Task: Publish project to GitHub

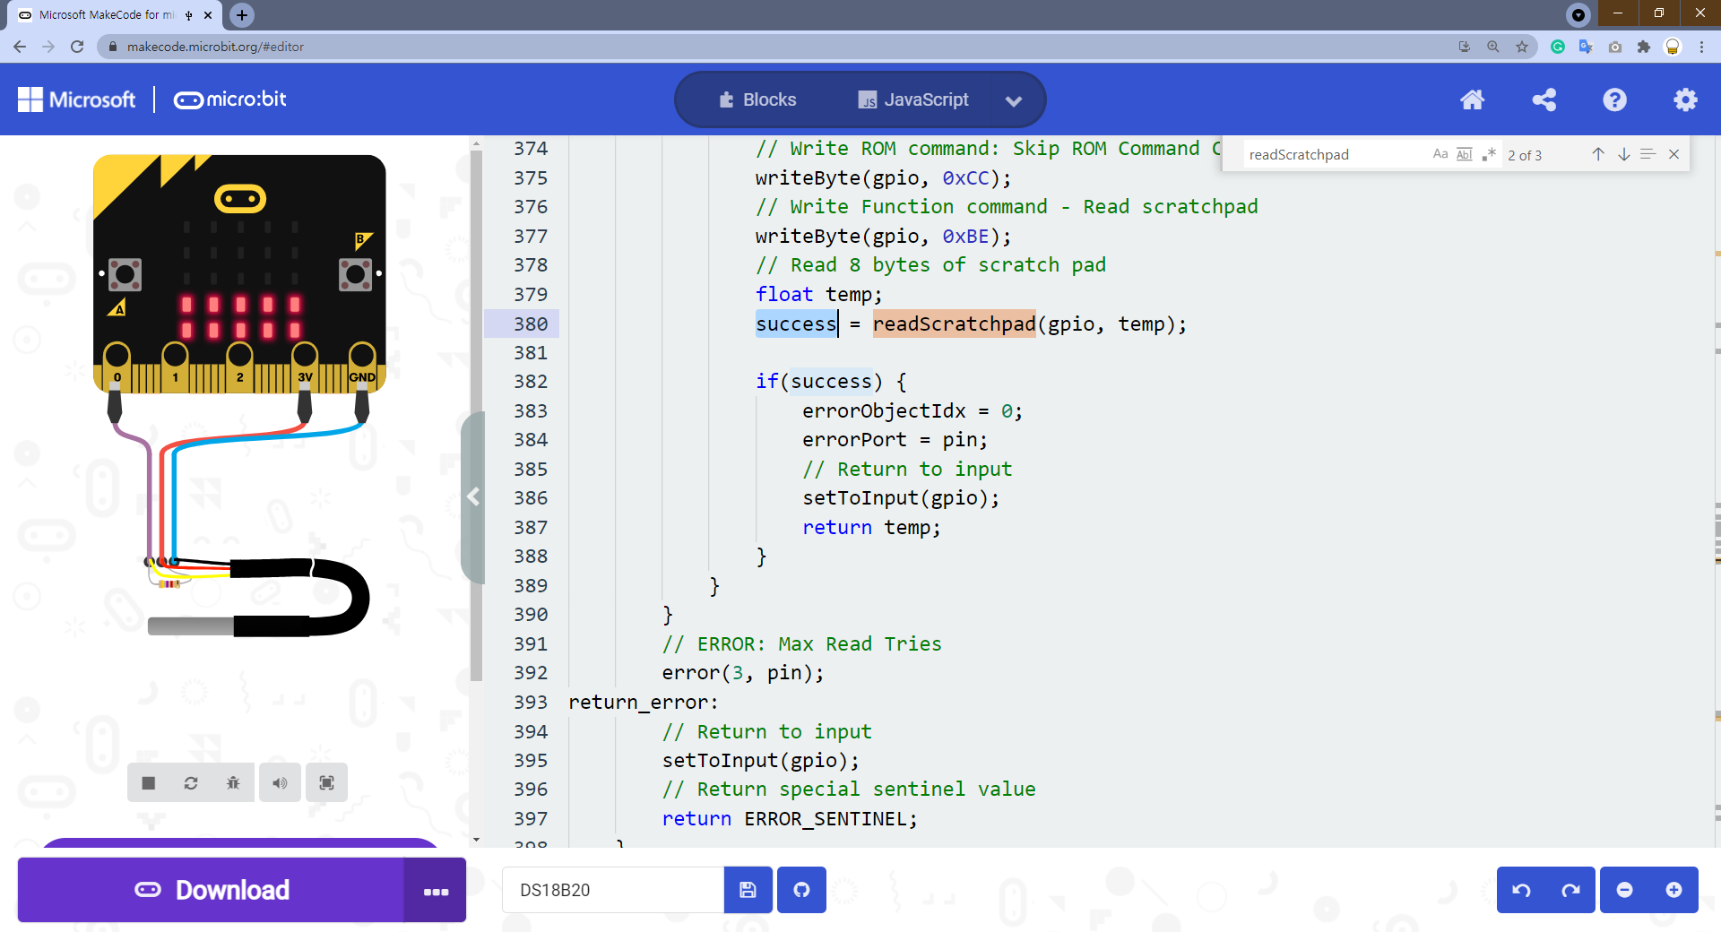Action: (x=800, y=889)
